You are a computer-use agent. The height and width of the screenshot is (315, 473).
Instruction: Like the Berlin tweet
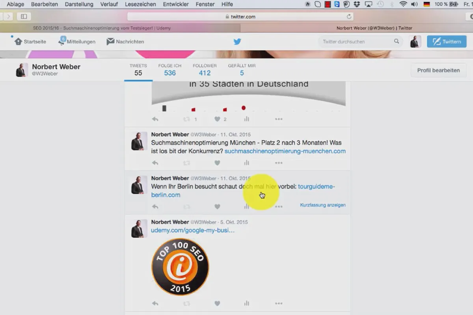(217, 206)
